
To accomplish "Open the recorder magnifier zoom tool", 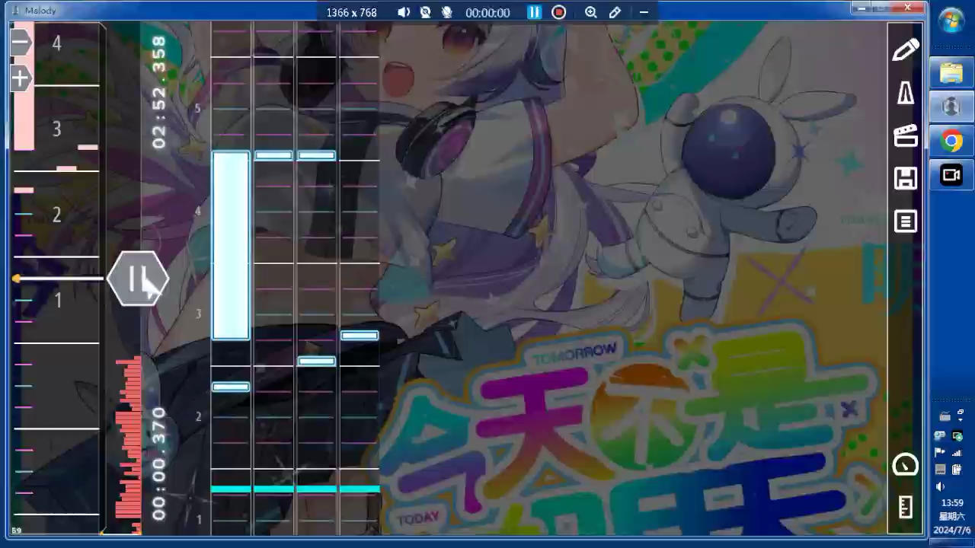I will point(591,12).
